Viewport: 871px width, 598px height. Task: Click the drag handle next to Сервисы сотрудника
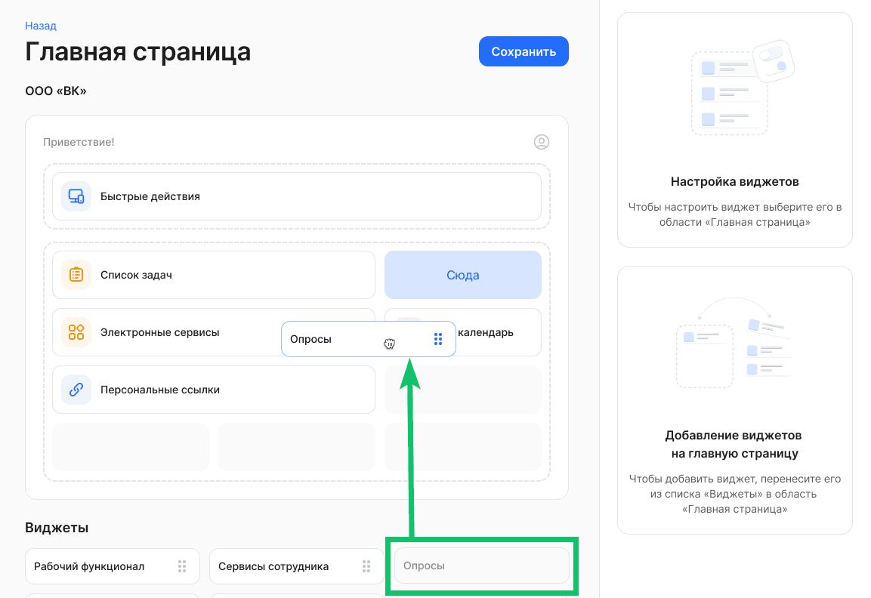366,566
